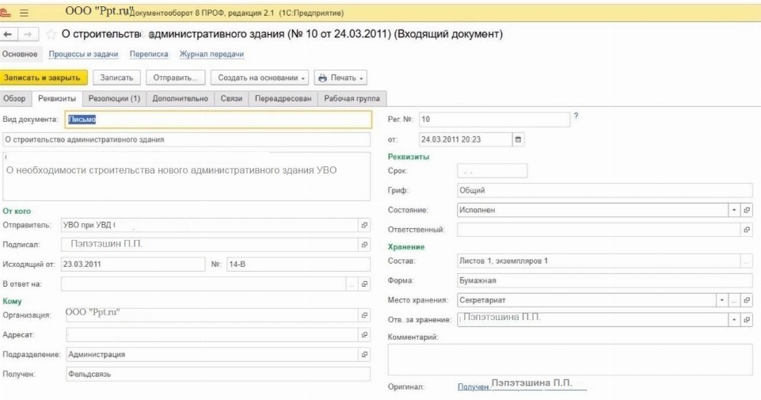
Task: Open the Печать dropdown menu
Action: (341, 78)
